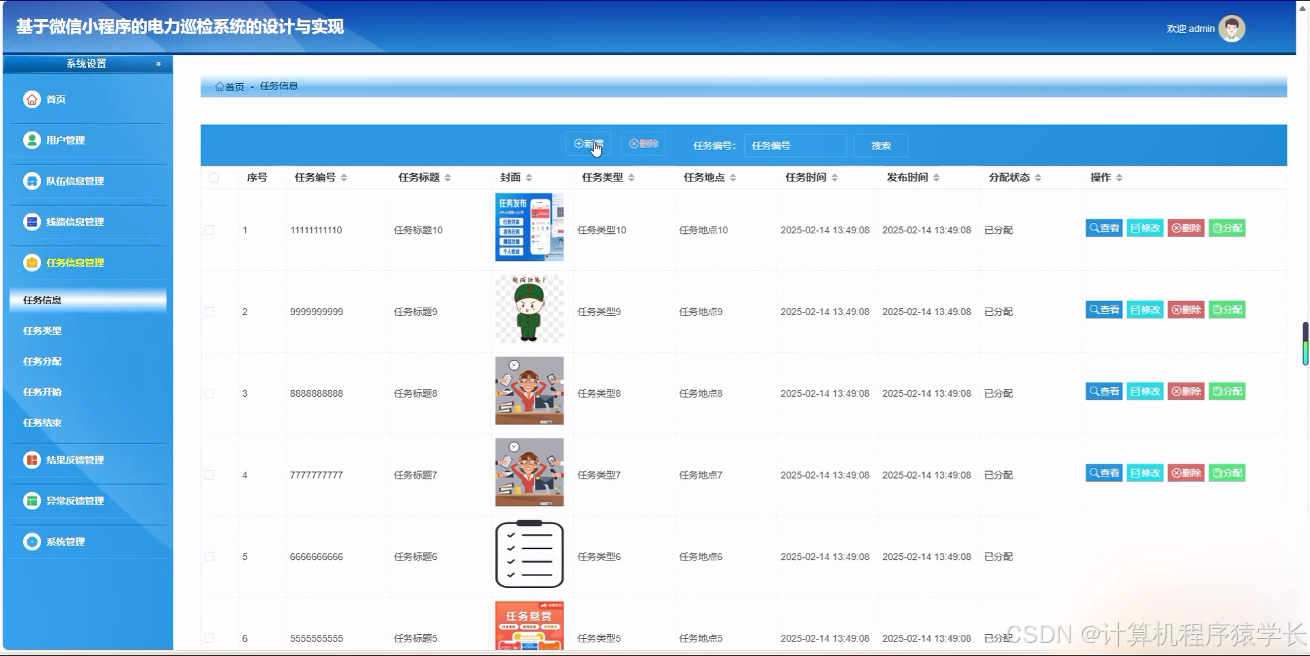Viewport: 1310px width, 656px height.
Task: Edit task 9999999999
Action: coord(1145,310)
